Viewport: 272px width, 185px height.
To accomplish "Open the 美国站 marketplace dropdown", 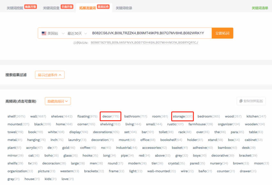I will 53,33.
